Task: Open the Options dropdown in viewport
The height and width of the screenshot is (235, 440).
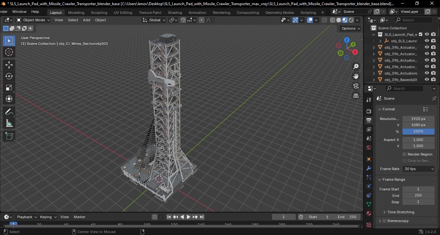Action: tap(351, 28)
